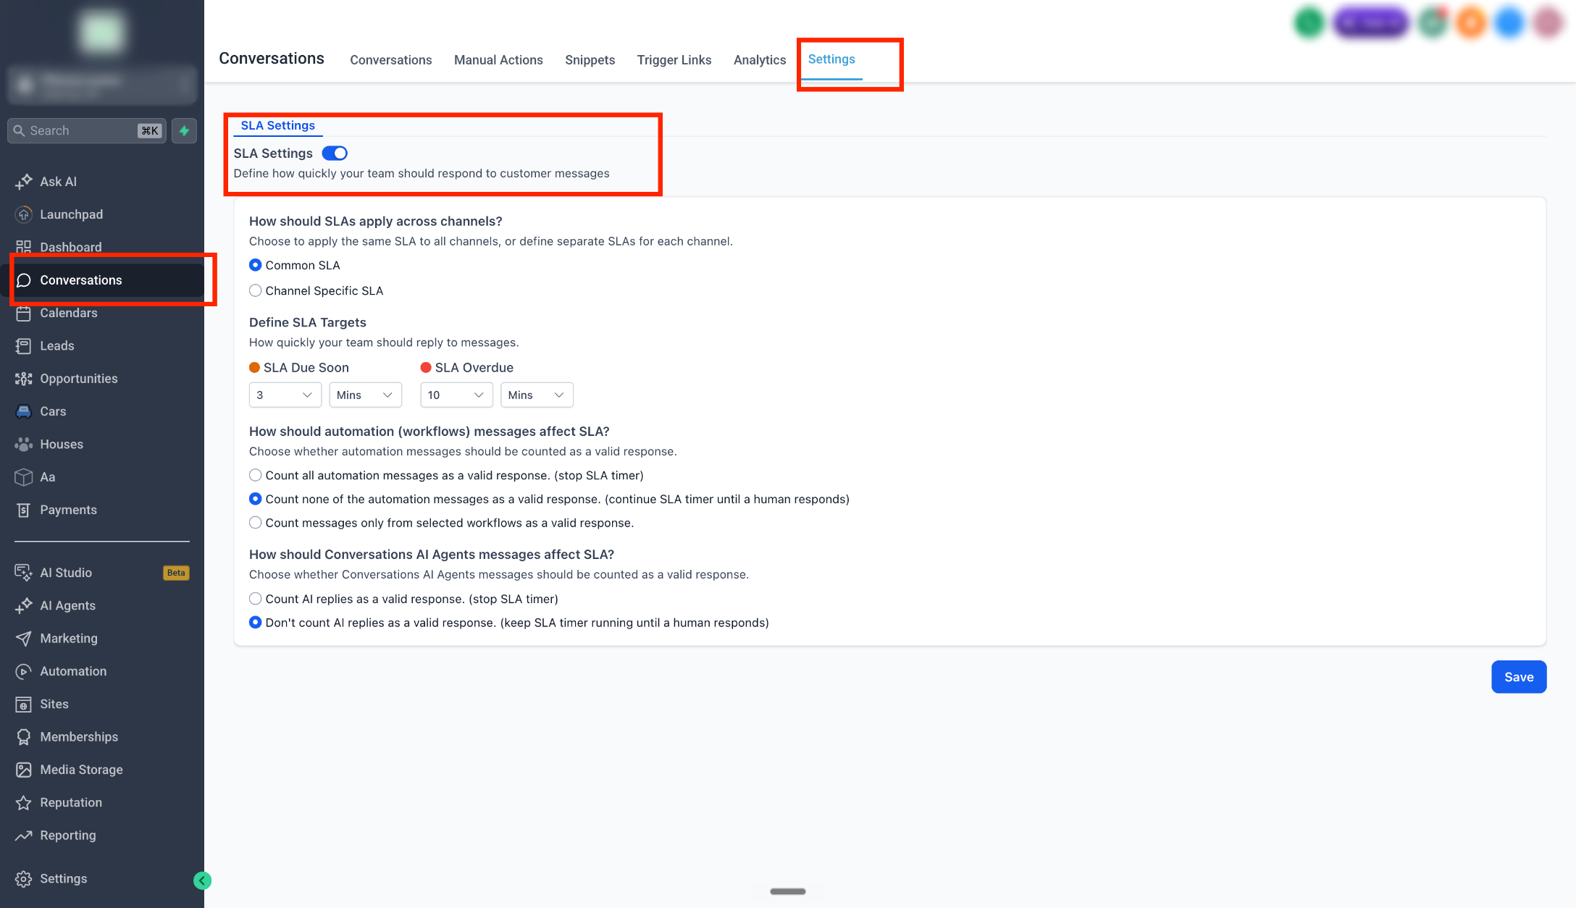Click the Automation play icon
This screenshot has width=1576, height=908.
pos(23,671)
